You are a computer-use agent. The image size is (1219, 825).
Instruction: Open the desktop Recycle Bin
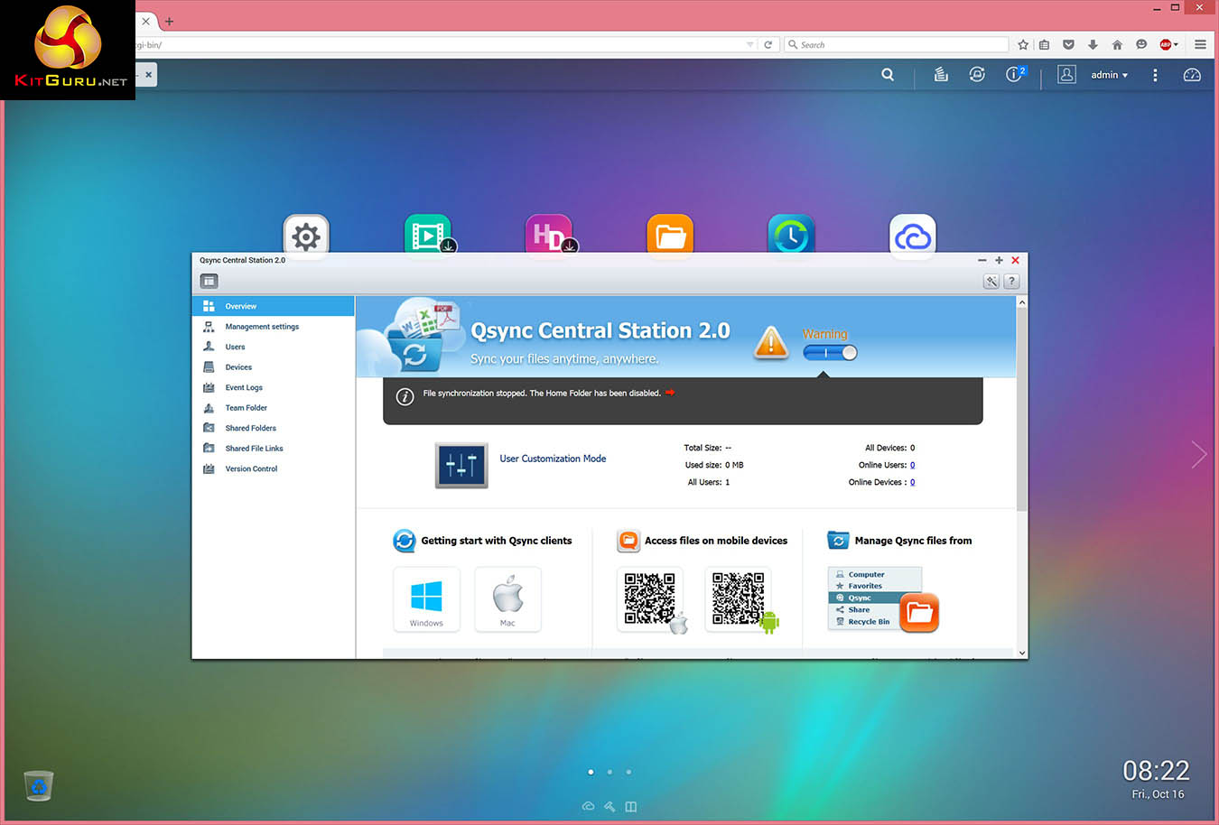click(39, 785)
